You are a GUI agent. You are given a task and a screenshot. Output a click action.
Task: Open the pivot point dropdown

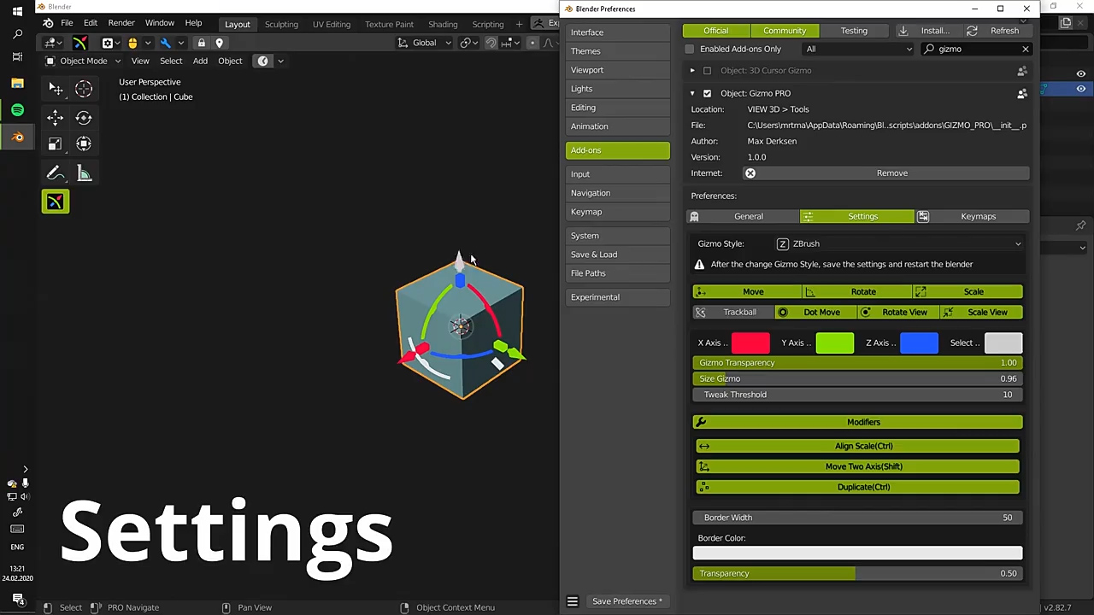[469, 43]
